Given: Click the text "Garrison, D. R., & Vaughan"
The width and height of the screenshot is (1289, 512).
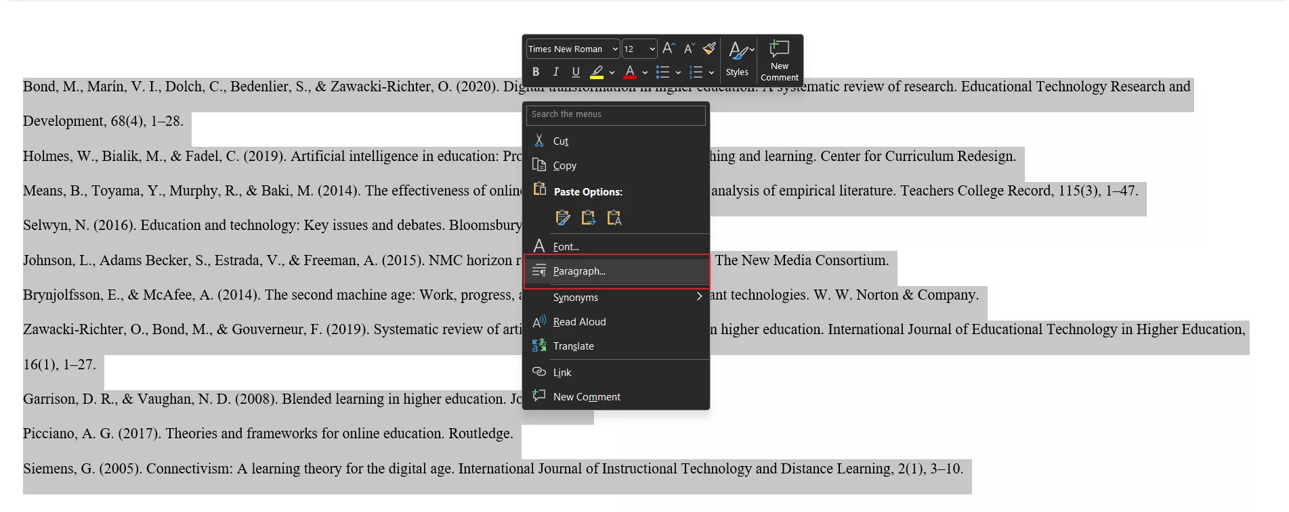Looking at the screenshot, I should pyautogui.click(x=108, y=399).
